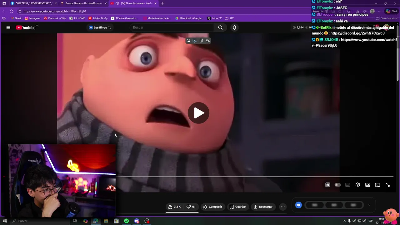Click the search magnifier button

220,27
